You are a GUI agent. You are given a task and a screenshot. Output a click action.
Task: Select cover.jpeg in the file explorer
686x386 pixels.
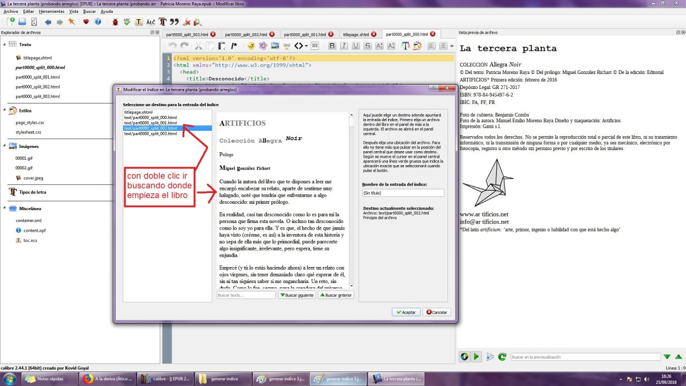pyautogui.click(x=33, y=177)
